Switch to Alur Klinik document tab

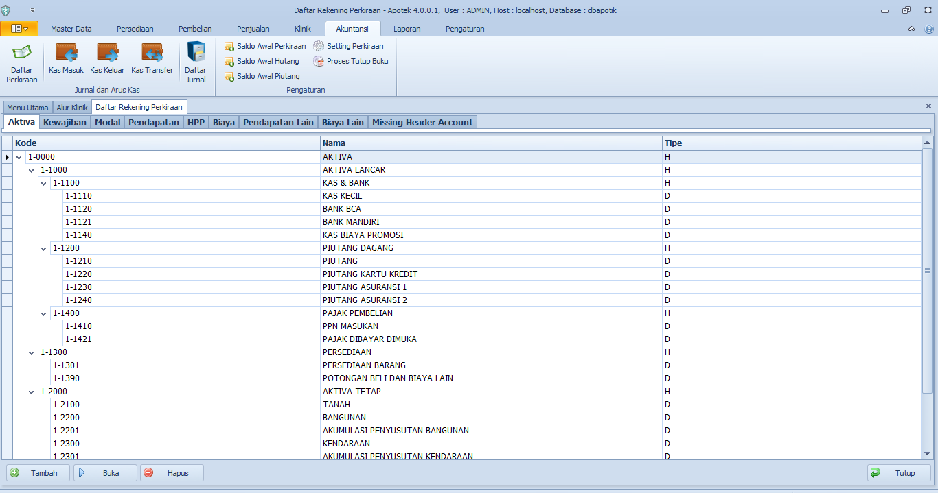coord(72,108)
